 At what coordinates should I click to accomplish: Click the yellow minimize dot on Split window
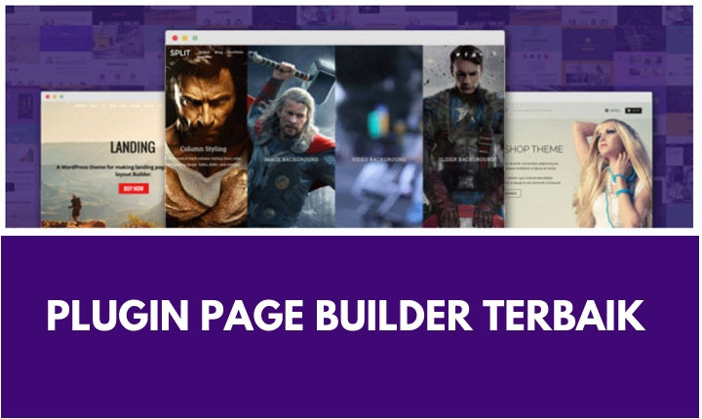pos(185,38)
